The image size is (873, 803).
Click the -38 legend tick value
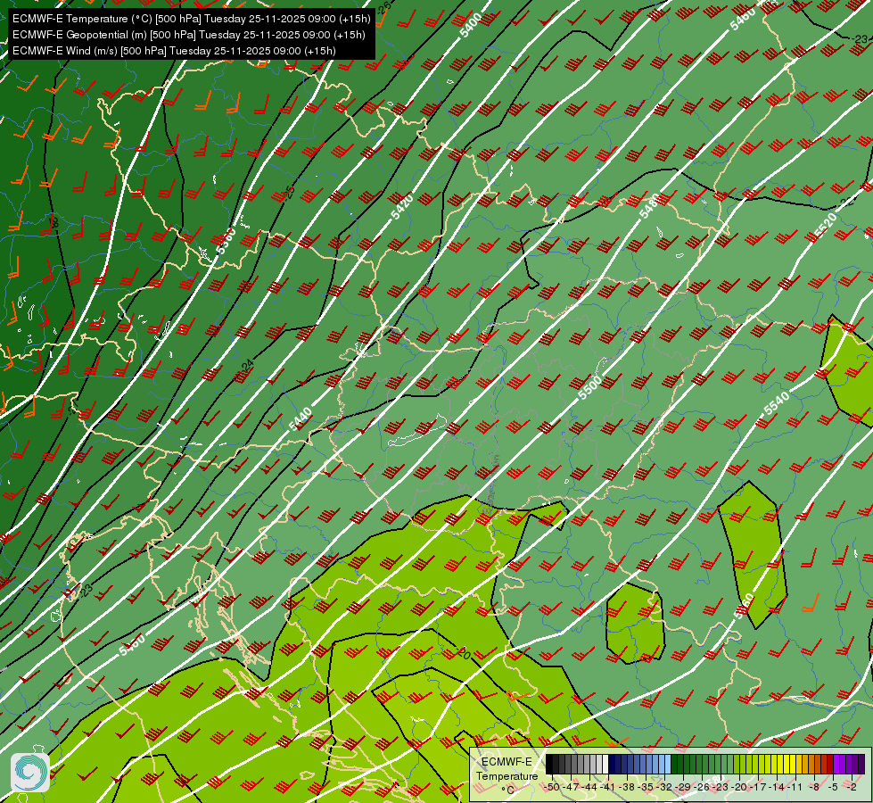(626, 787)
